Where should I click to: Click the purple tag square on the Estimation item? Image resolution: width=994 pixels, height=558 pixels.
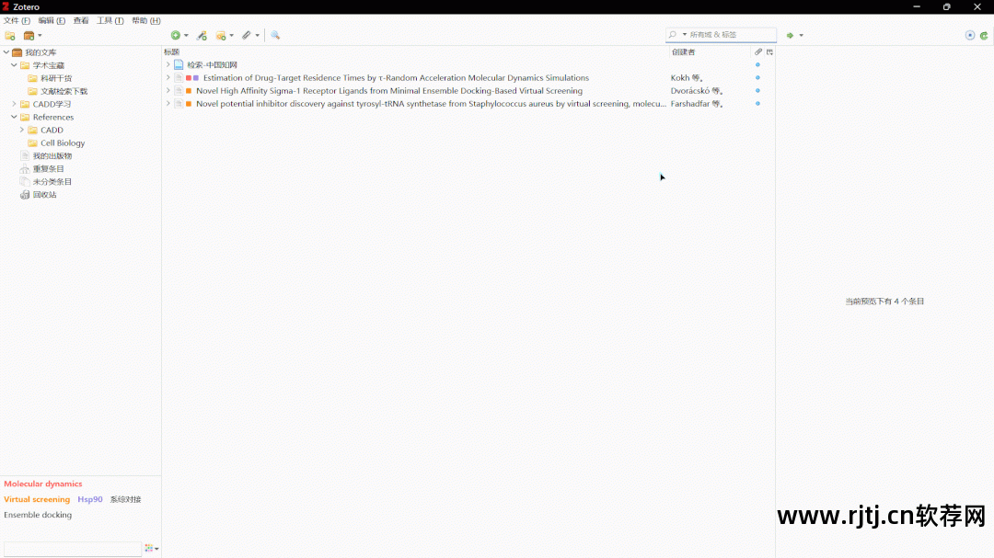click(x=196, y=78)
